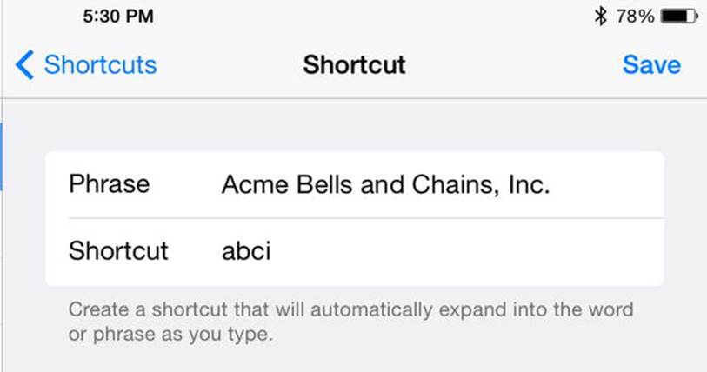
Task: Save the new shortcut
Action: coord(651,64)
